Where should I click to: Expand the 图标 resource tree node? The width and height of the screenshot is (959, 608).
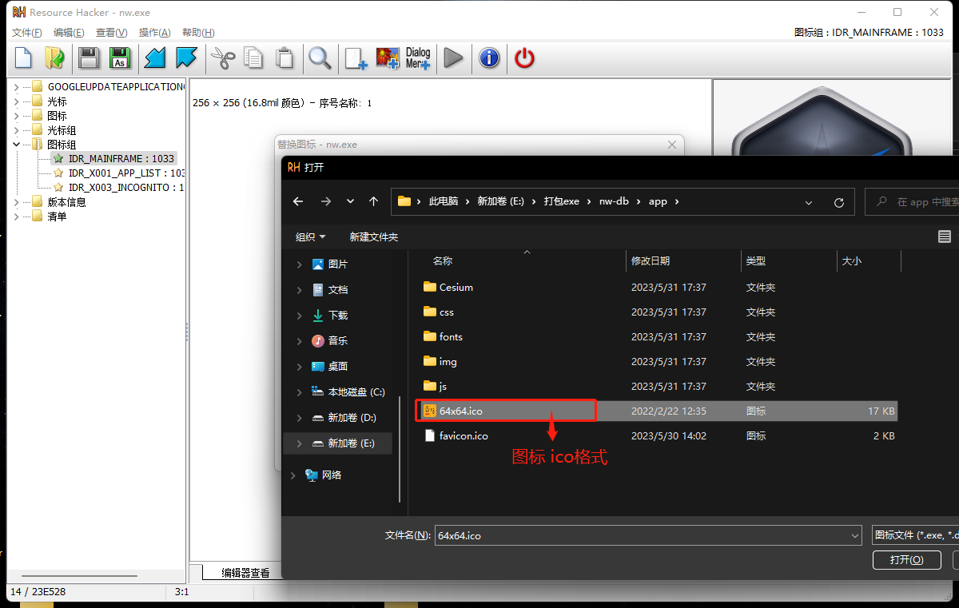point(17,116)
